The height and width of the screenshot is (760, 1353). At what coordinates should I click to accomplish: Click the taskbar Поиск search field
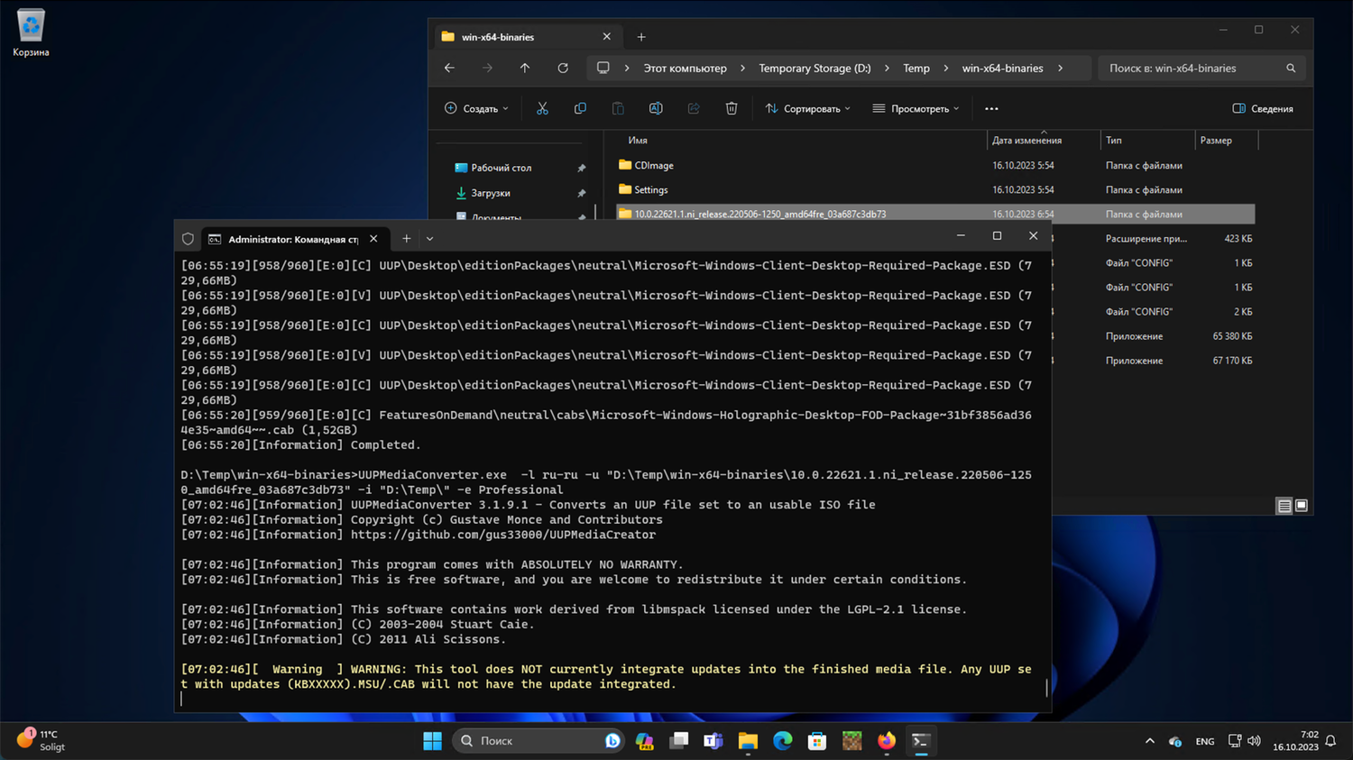click(538, 740)
